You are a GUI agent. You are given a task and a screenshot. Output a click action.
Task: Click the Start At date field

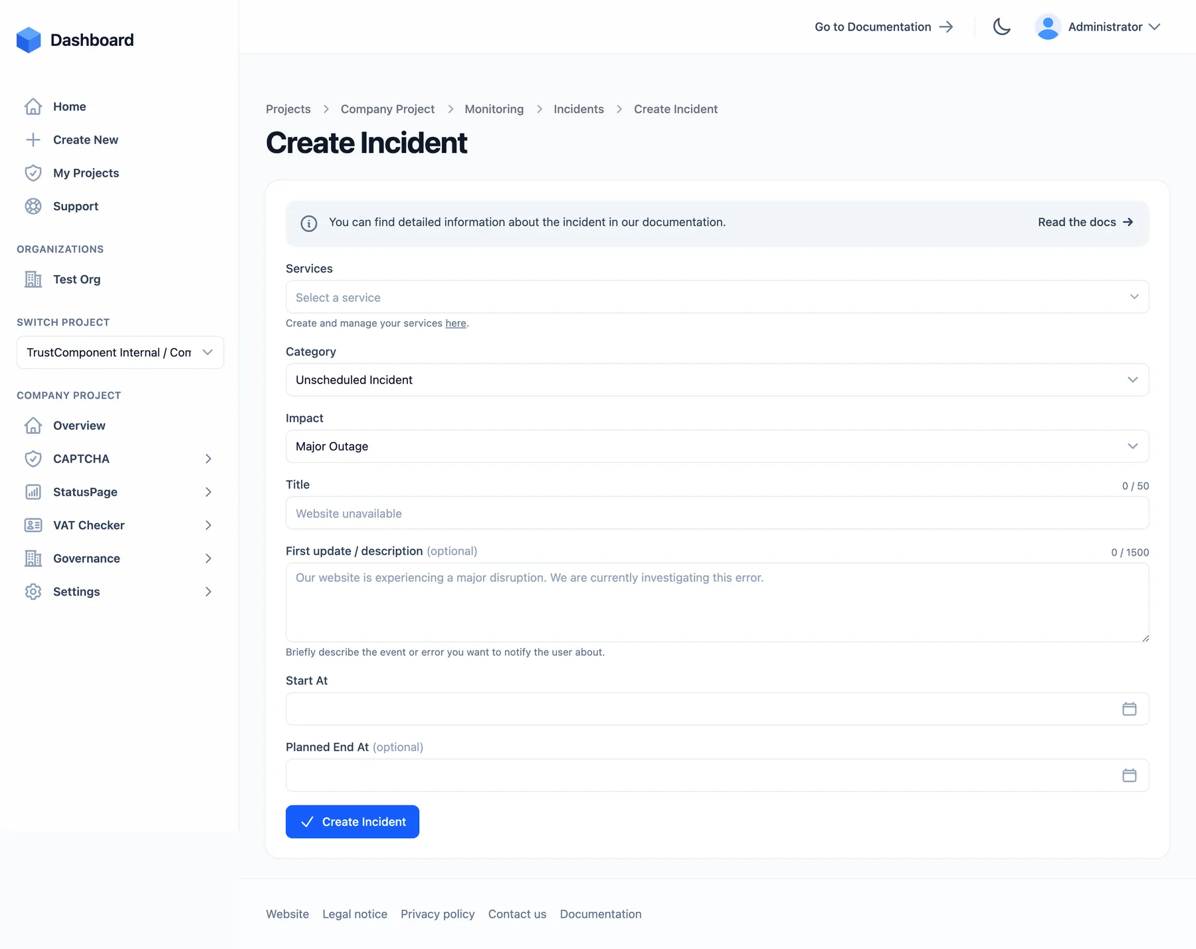(717, 709)
